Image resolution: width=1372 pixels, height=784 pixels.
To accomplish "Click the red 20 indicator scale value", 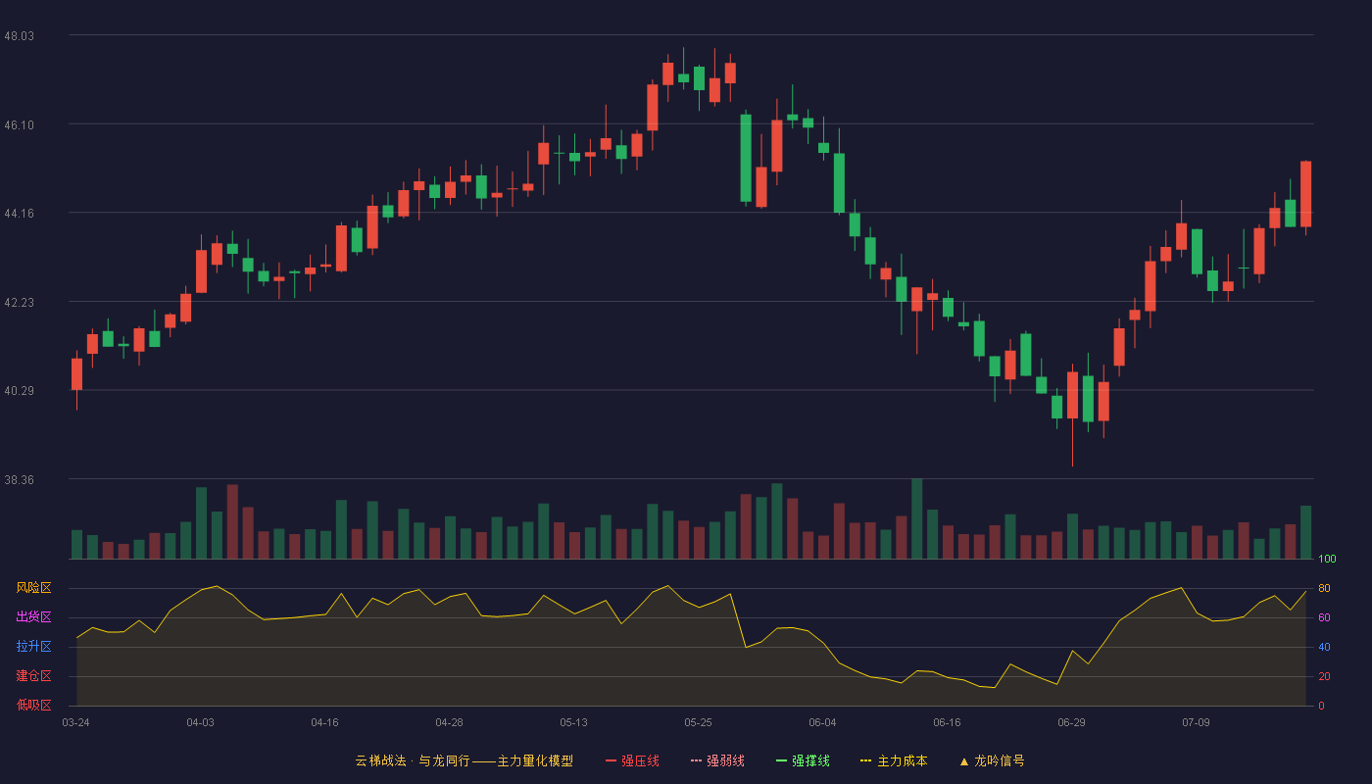I will [x=1324, y=676].
